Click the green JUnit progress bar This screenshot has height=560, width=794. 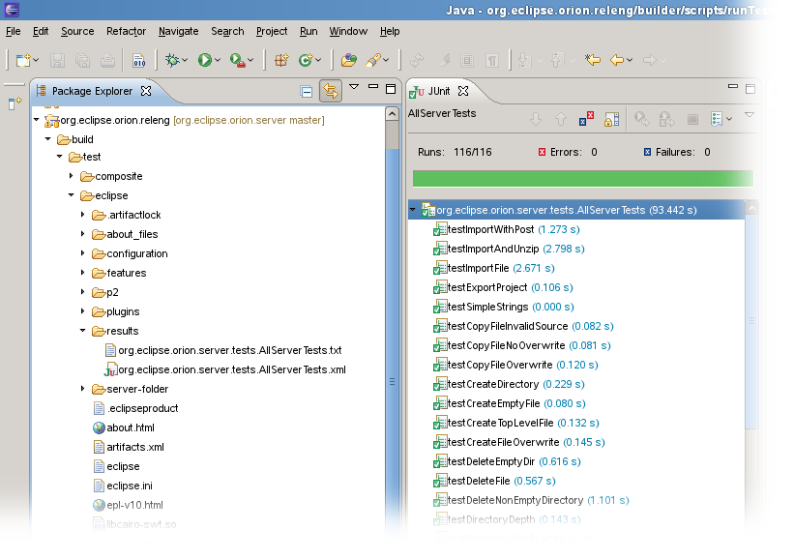tap(583, 179)
